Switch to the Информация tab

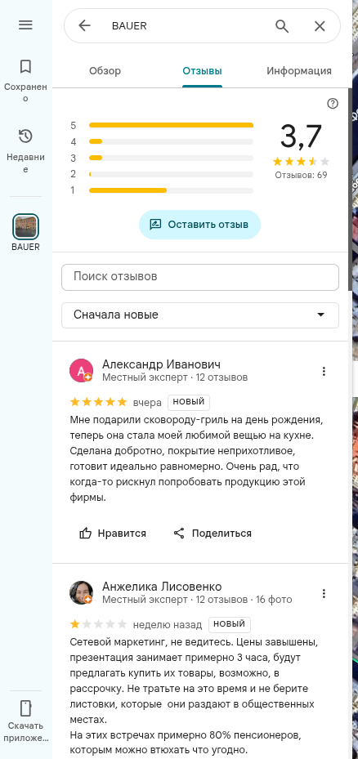(x=299, y=71)
